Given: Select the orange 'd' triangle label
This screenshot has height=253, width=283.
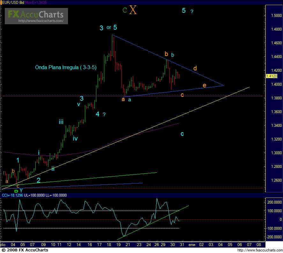Looking at the screenshot, I should 195,69.
